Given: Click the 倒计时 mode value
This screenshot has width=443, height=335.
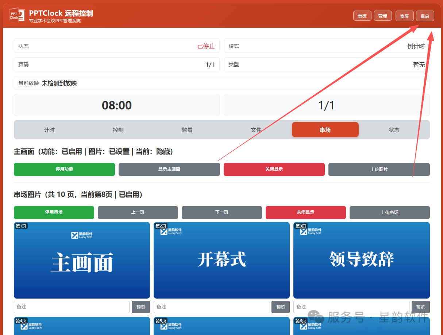Looking at the screenshot, I should coord(416,46).
